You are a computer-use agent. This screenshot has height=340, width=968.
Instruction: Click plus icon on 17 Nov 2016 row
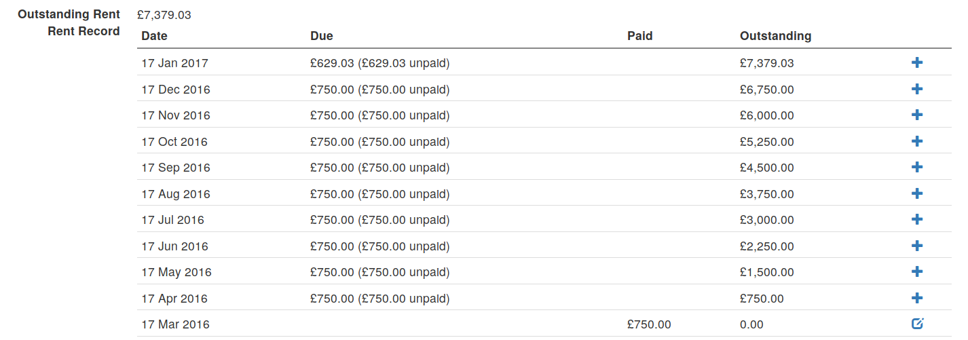point(916,115)
